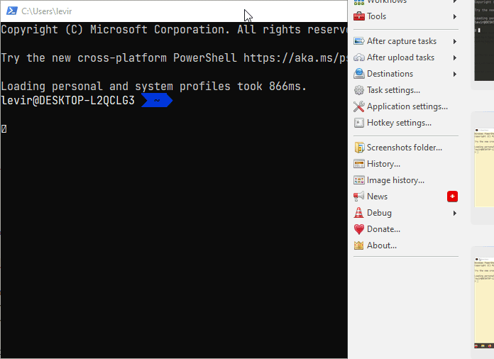Click the Task settings gear icon
The width and height of the screenshot is (494, 359).
coord(359,90)
